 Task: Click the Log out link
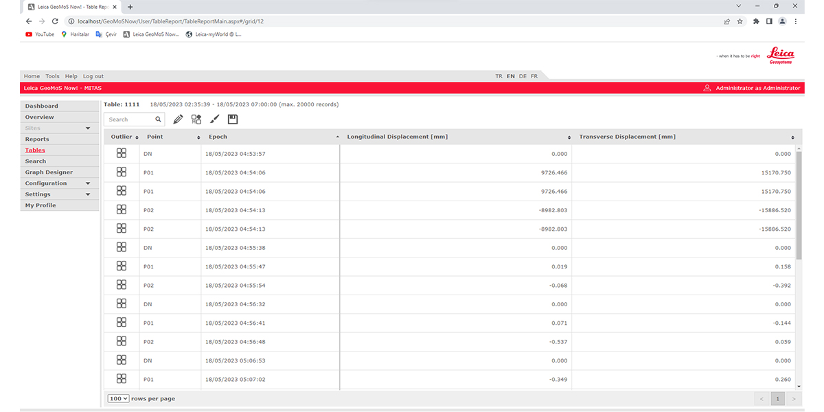tap(93, 76)
